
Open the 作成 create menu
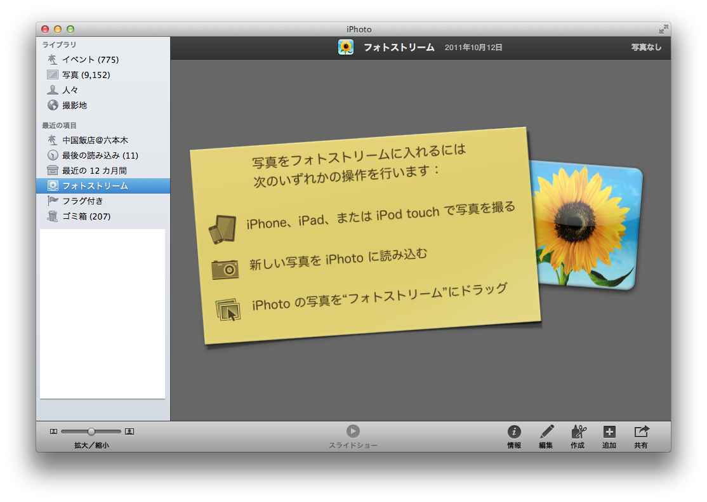pyautogui.click(x=578, y=437)
